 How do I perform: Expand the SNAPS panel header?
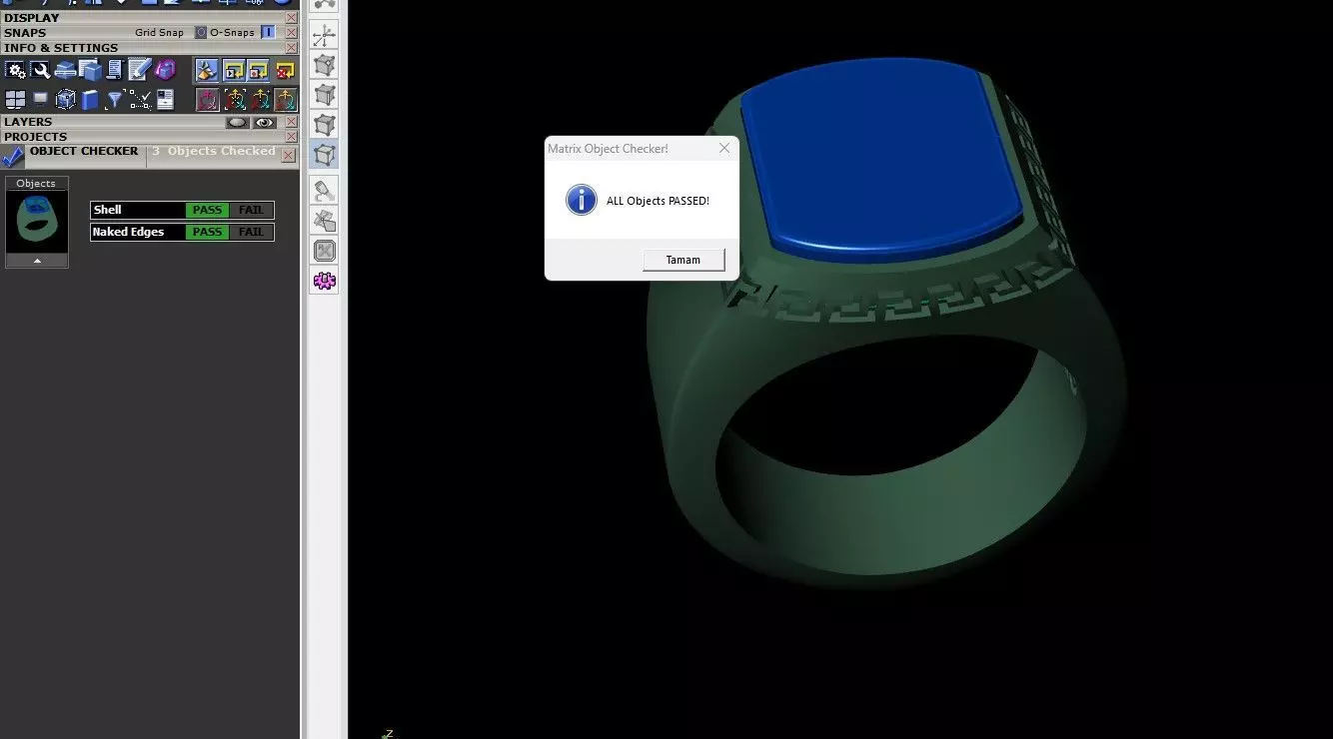25,33
